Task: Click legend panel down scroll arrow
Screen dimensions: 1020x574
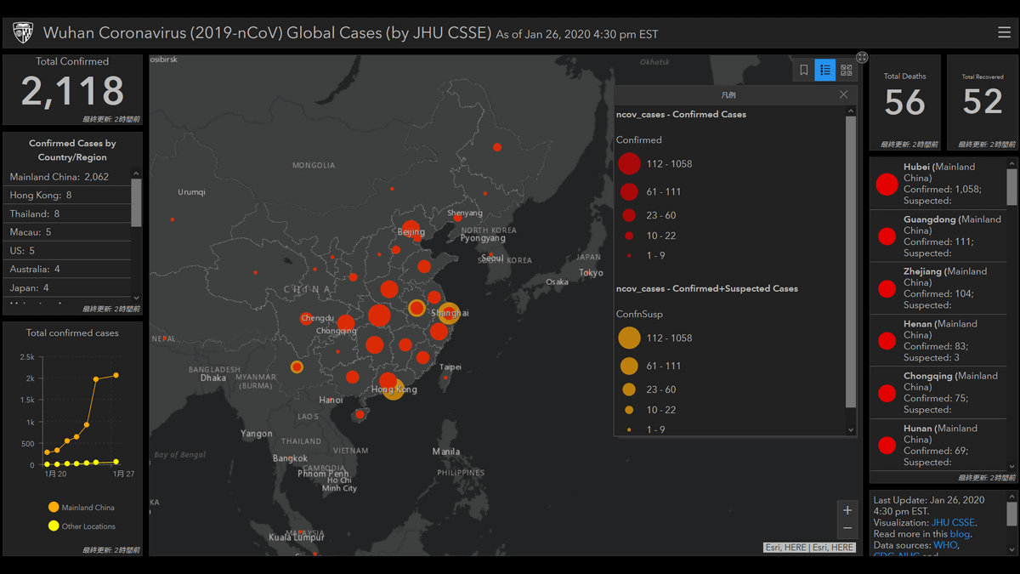Action: 851,430
